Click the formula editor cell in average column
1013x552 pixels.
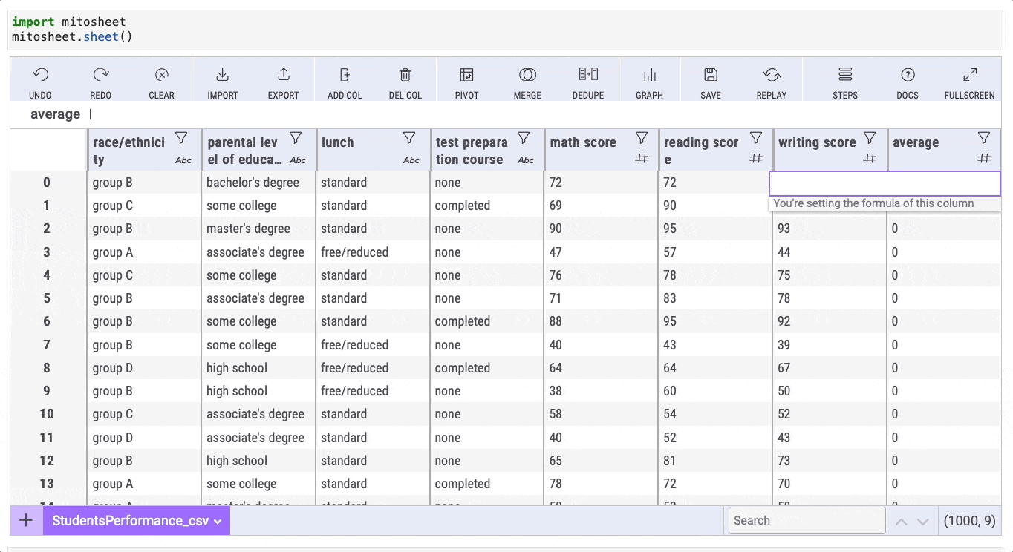[x=884, y=183]
